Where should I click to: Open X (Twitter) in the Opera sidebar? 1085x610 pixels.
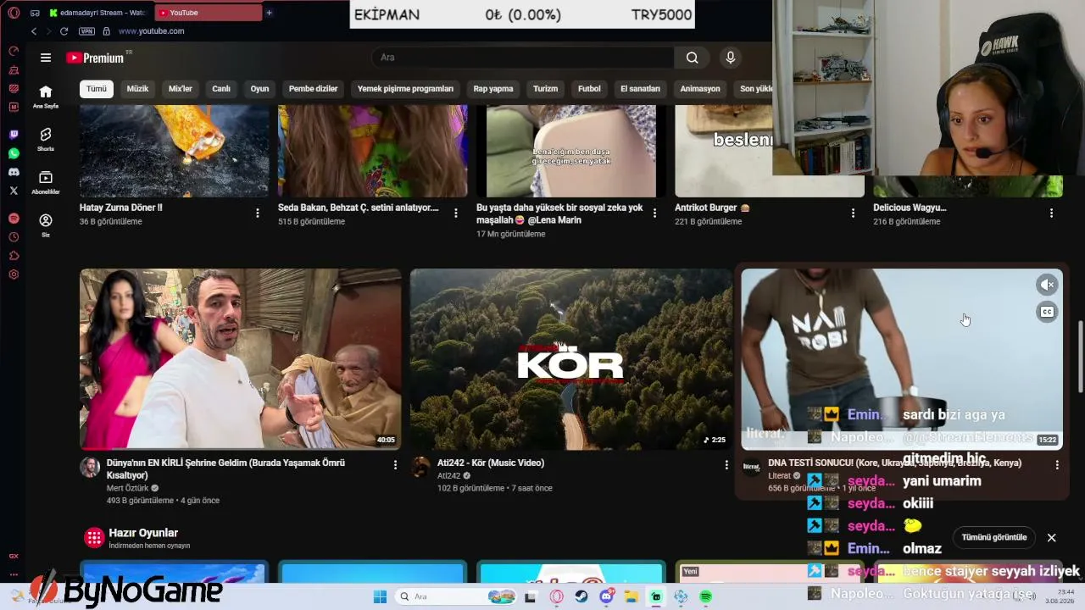tap(14, 191)
